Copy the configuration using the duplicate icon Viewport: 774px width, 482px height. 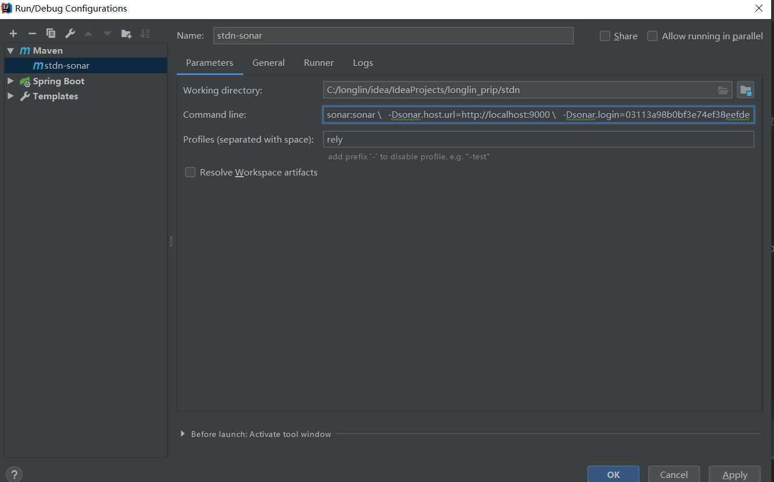[x=51, y=33]
